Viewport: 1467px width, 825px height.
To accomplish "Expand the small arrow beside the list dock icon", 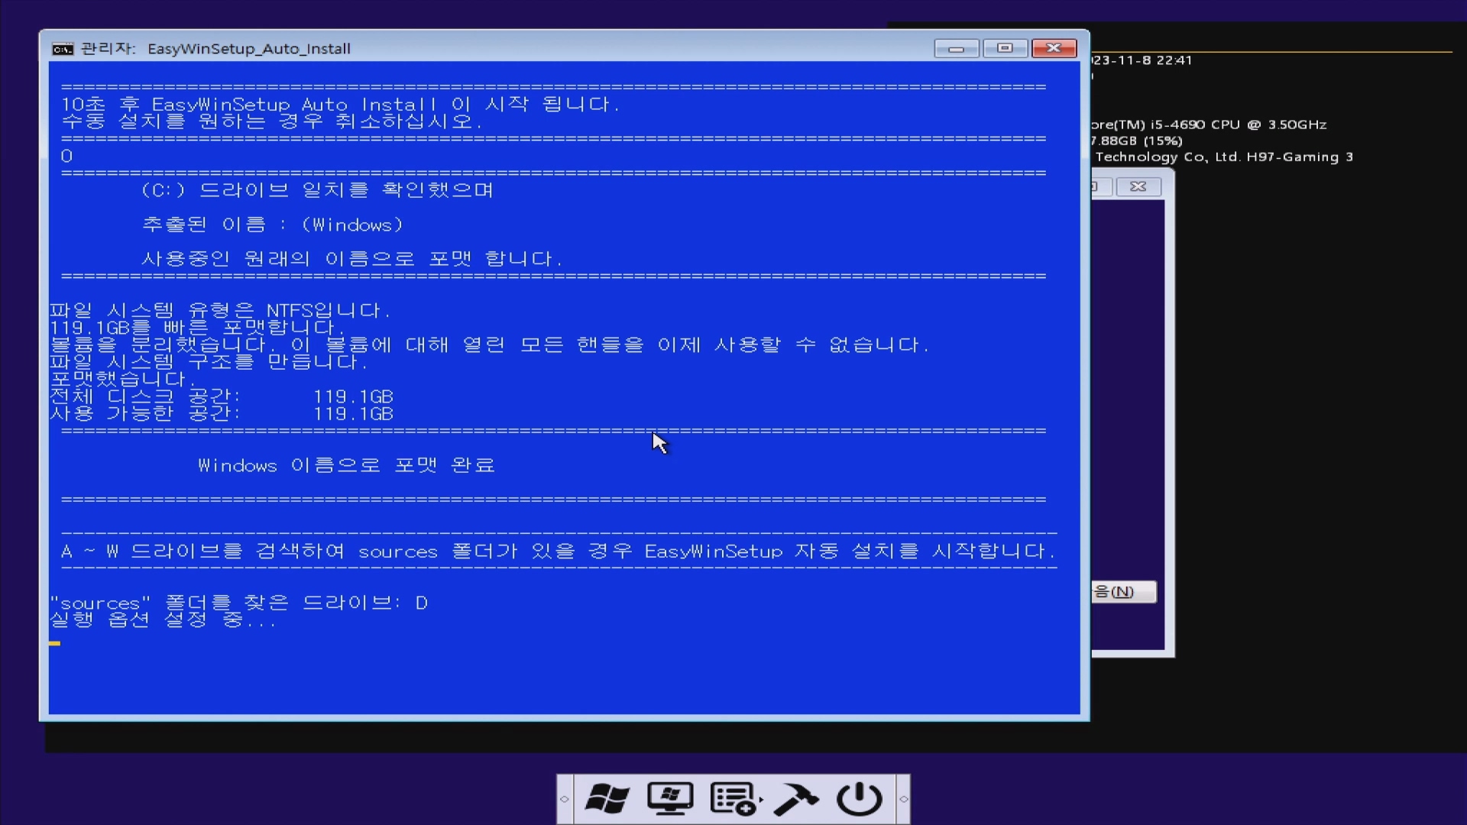I will pos(761,801).
